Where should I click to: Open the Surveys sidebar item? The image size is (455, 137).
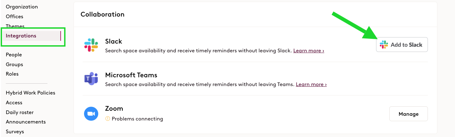click(x=15, y=132)
